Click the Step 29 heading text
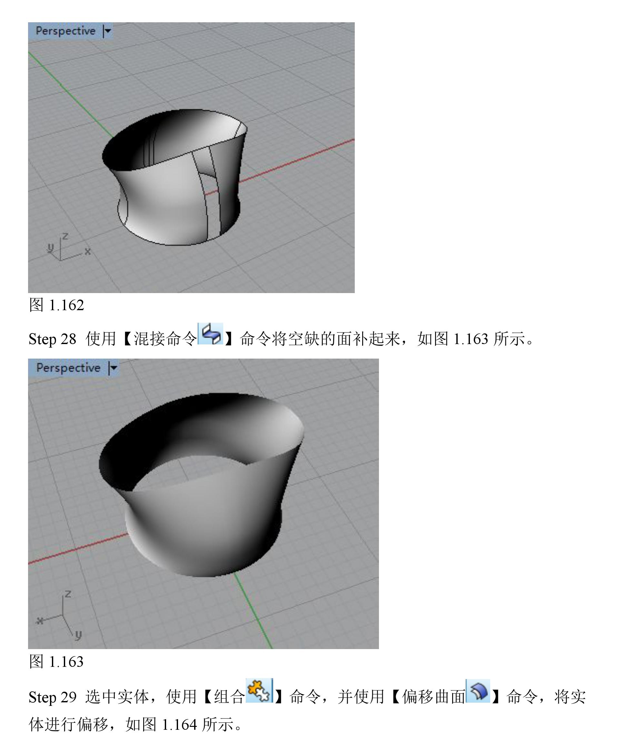Screen dimensions: 626x753 pos(52,697)
